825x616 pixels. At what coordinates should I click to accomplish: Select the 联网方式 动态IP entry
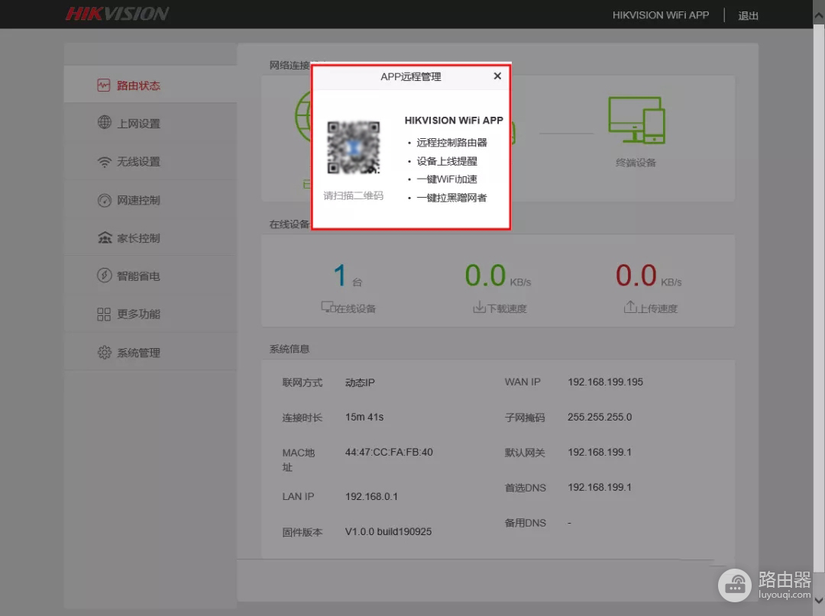pyautogui.click(x=358, y=382)
